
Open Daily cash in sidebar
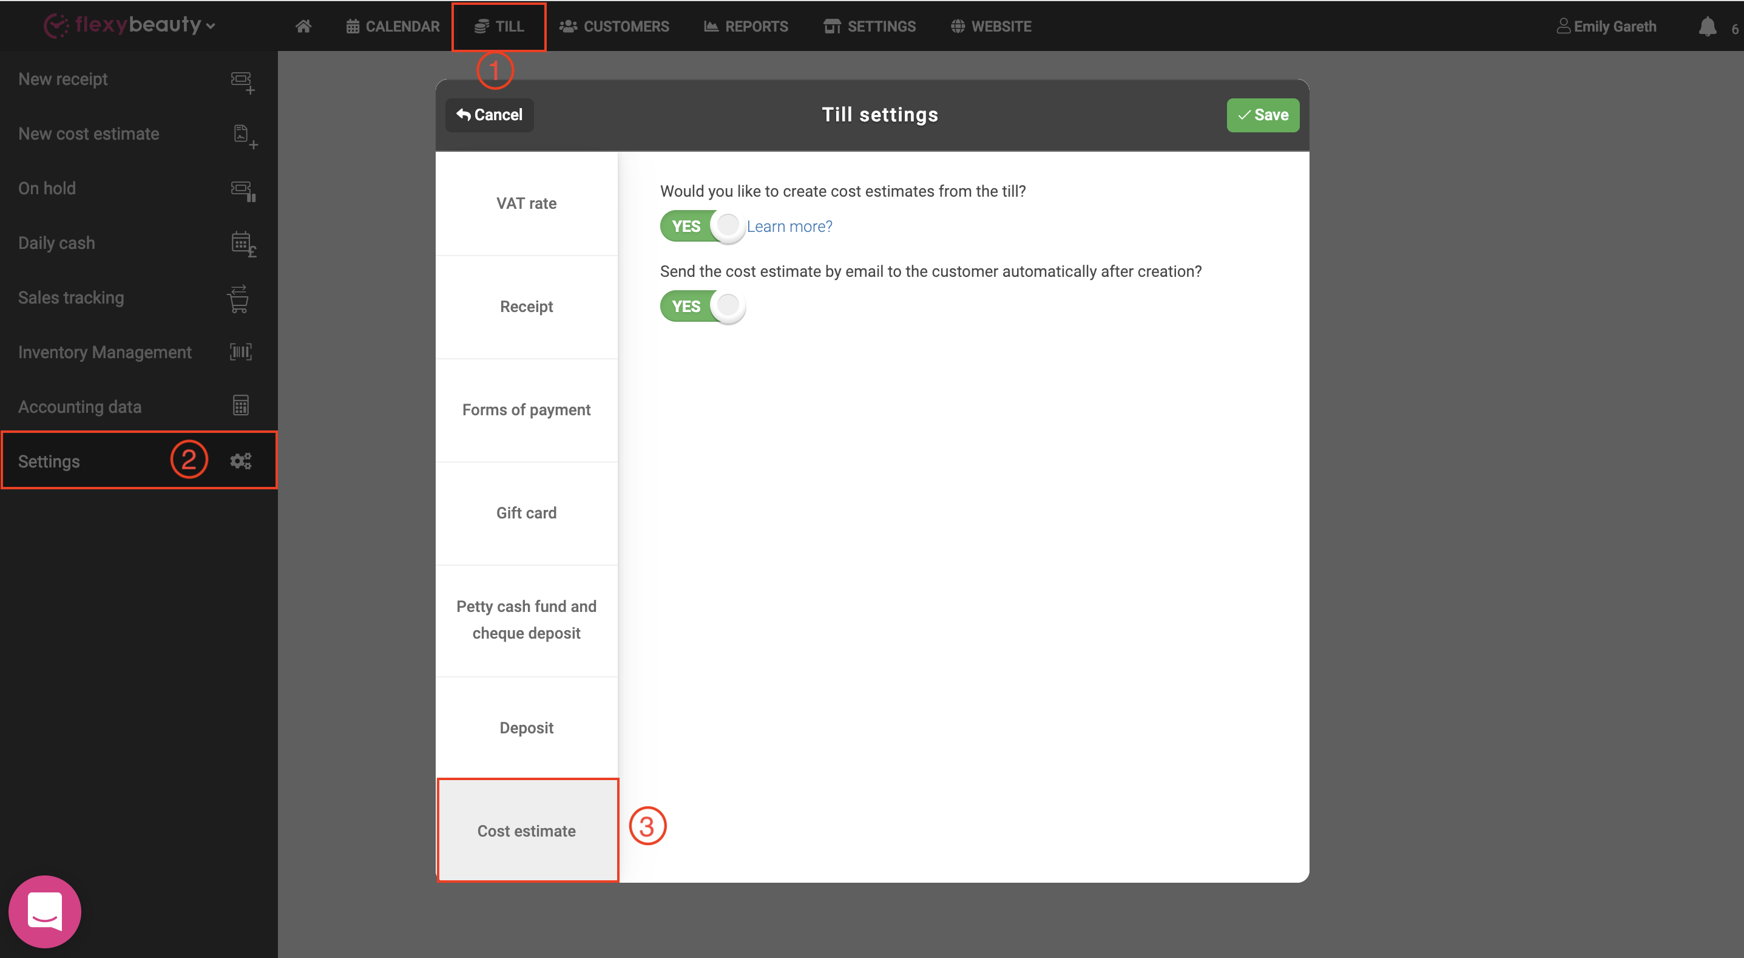139,243
